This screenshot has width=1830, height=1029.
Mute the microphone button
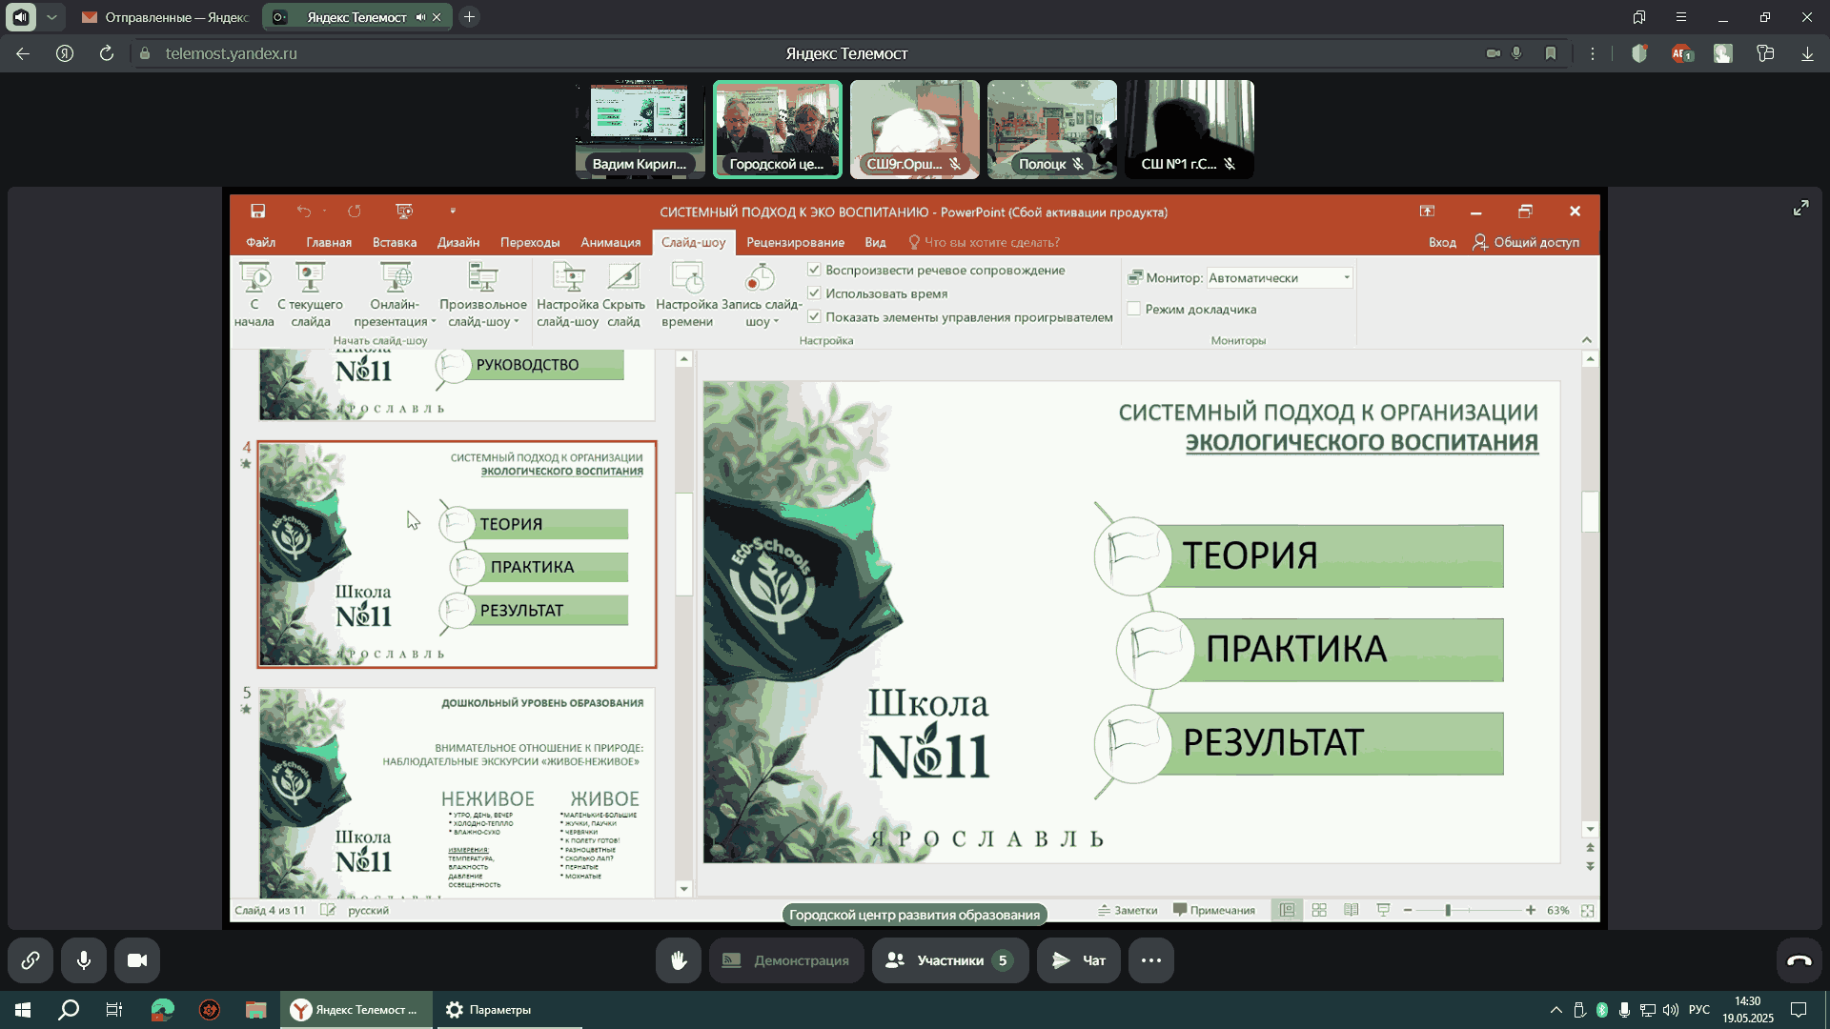[x=84, y=960]
